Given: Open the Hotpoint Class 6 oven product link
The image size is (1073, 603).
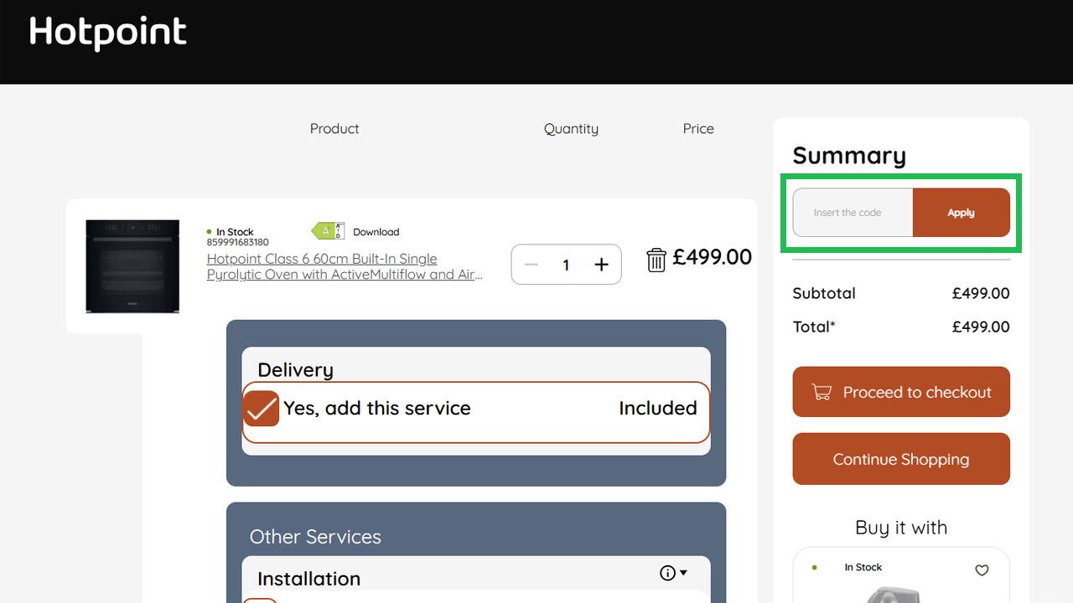Looking at the screenshot, I should click(x=345, y=266).
